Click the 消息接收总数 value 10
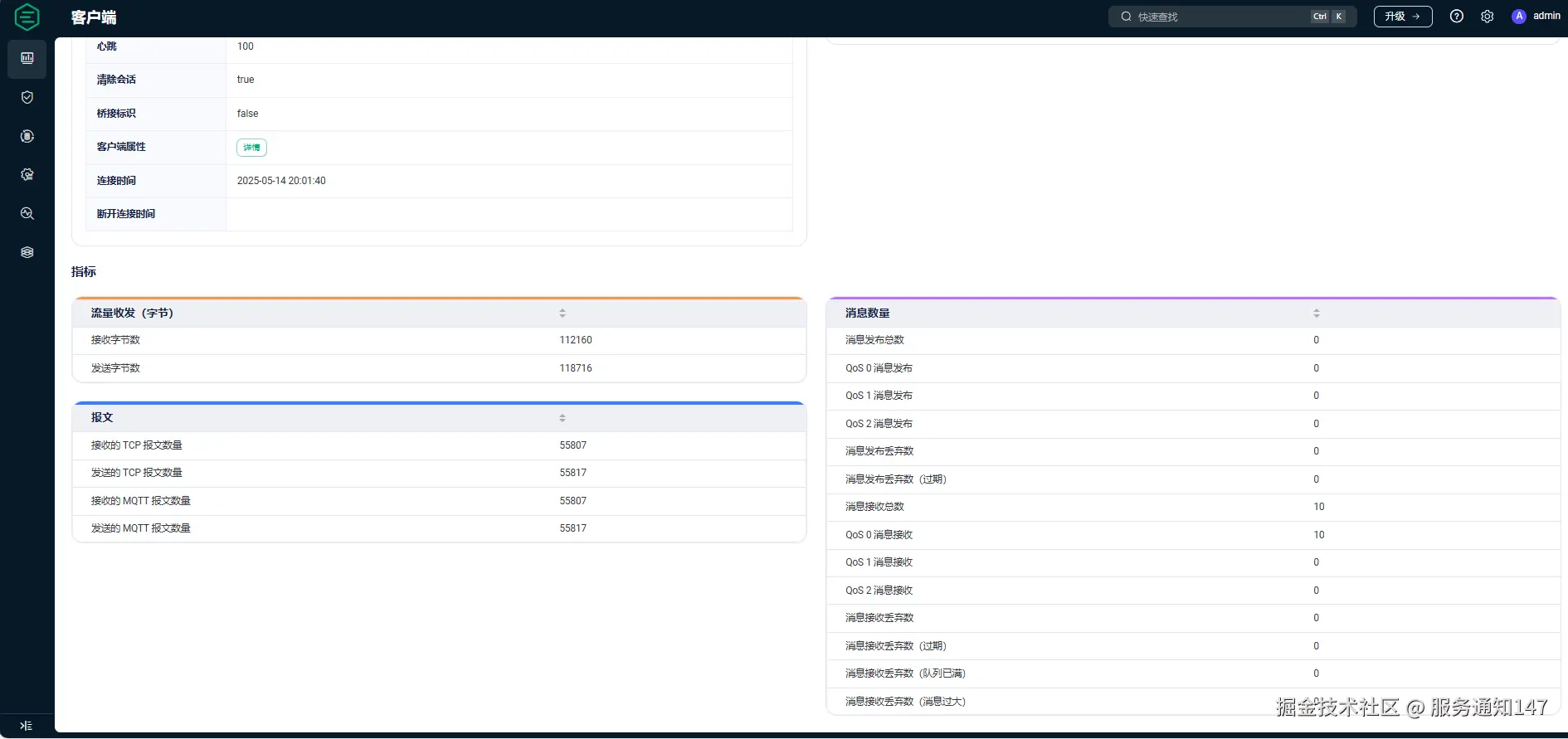The width and height of the screenshot is (1568, 739). tap(1319, 507)
